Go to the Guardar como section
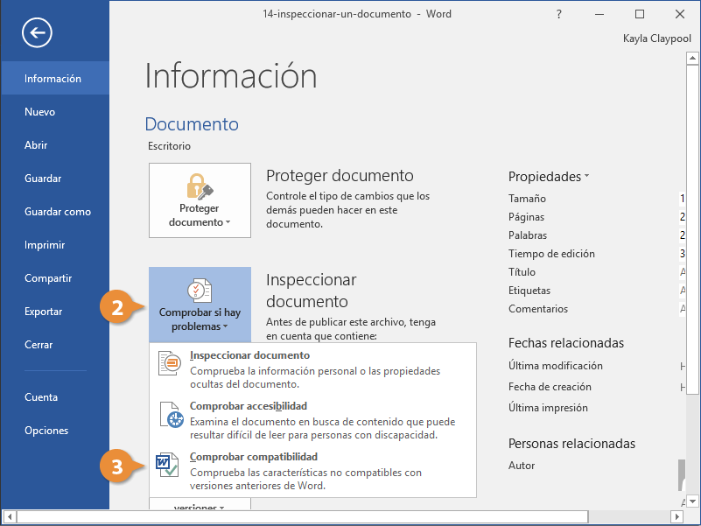Viewport: 701px width, 526px height. [58, 212]
